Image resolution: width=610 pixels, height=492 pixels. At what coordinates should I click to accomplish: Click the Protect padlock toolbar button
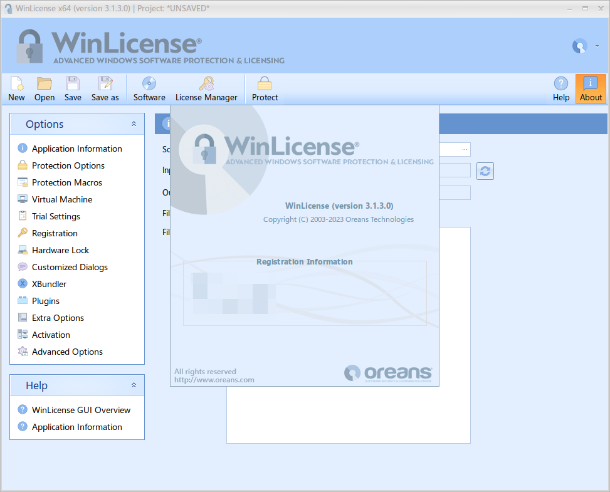[265, 89]
